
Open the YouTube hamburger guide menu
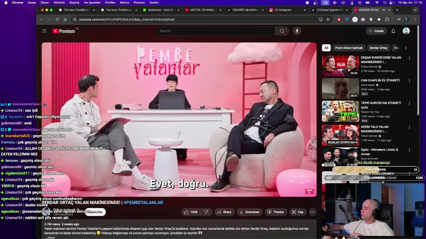tap(44, 31)
